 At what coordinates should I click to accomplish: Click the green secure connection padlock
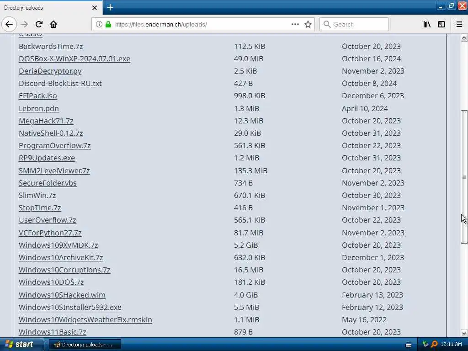click(108, 24)
